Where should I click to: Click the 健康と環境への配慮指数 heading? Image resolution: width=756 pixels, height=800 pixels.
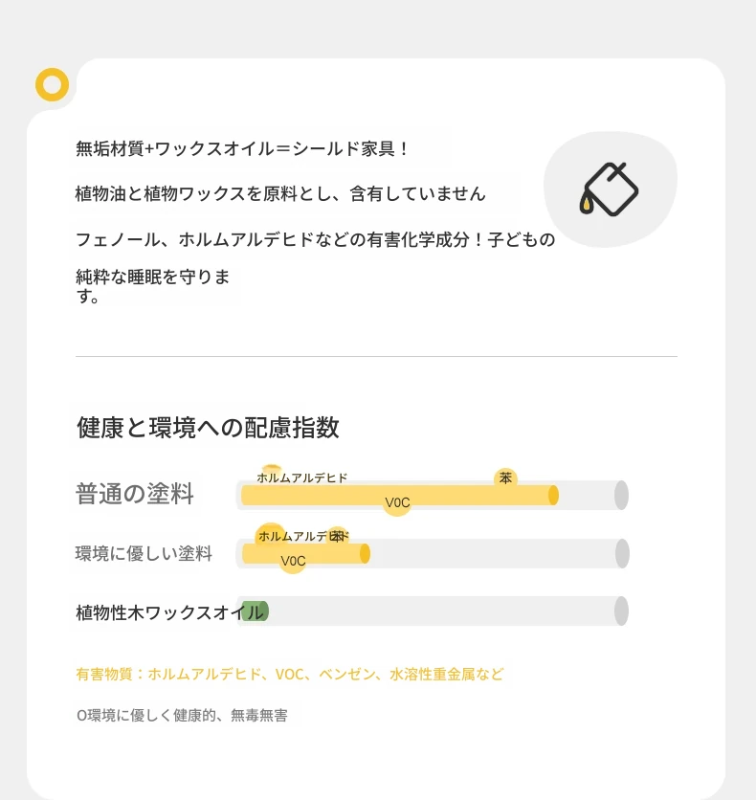208,428
